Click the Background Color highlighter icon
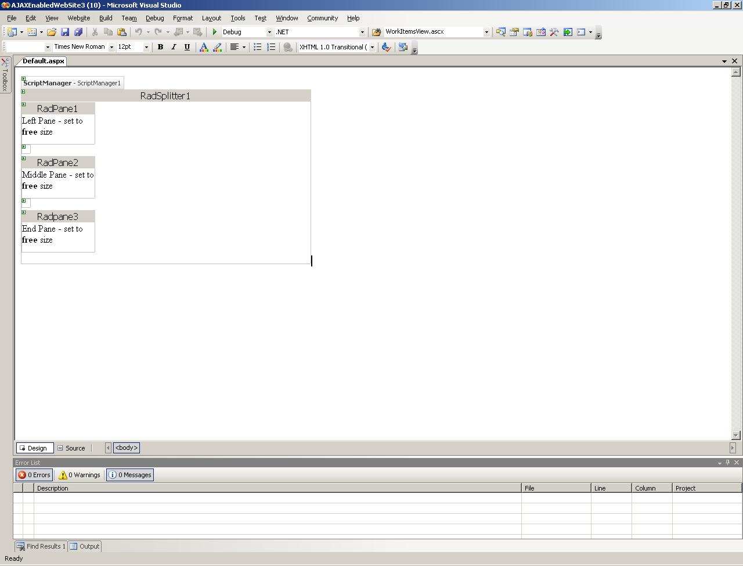The height and width of the screenshot is (566, 743). click(218, 47)
